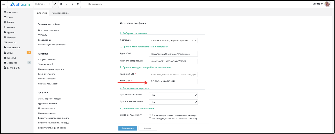Check При исходящем звонке на неизвестный номер

click(x=150, y=118)
